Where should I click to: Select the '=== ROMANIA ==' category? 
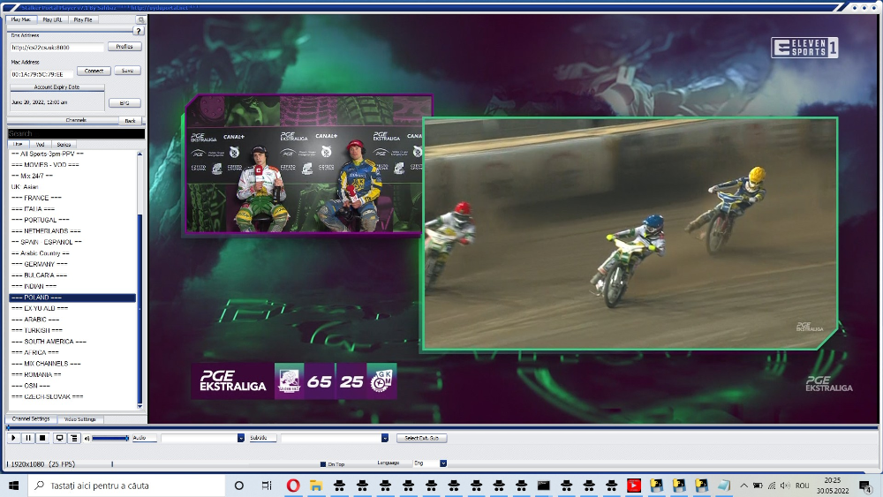point(72,375)
